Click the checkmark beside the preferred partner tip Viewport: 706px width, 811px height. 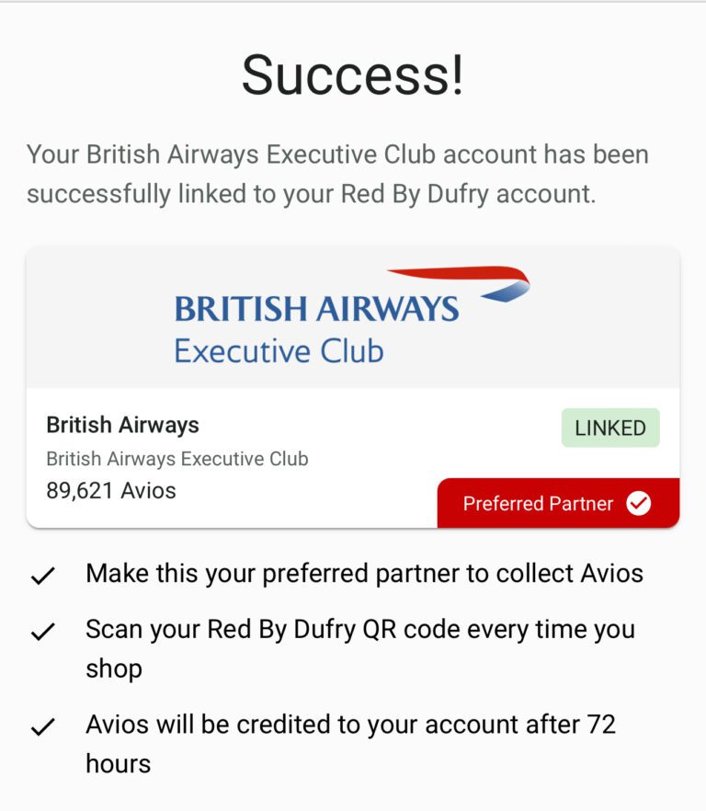(x=42, y=577)
